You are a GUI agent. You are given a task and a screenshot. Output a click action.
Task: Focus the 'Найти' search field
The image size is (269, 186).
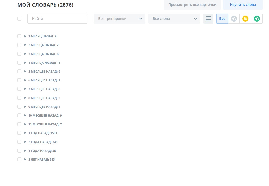pos(57,19)
